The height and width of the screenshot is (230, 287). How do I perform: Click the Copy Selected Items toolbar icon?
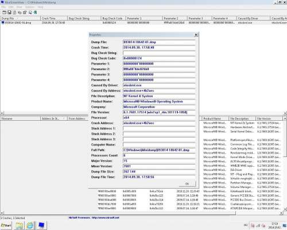(20, 13)
